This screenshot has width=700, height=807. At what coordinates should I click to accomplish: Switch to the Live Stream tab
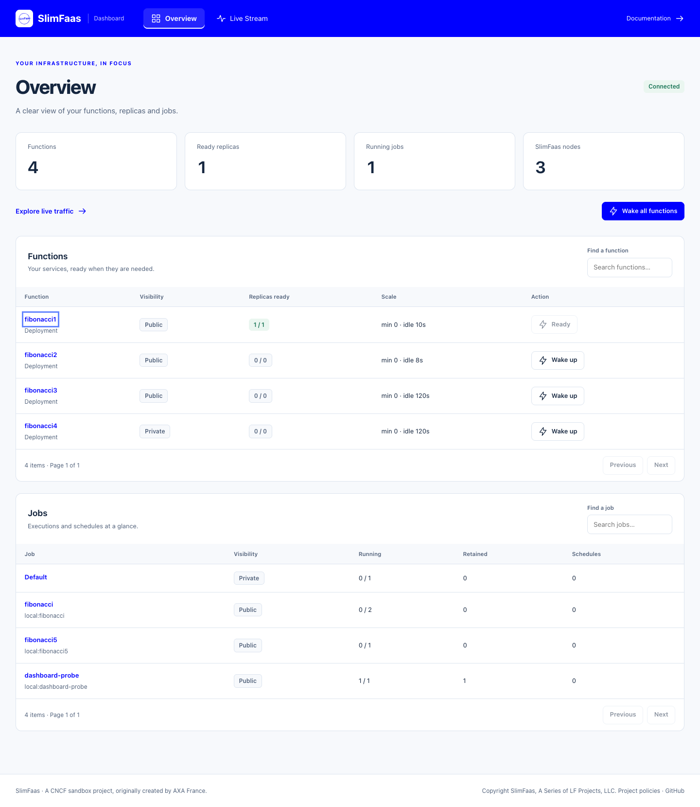tap(242, 18)
